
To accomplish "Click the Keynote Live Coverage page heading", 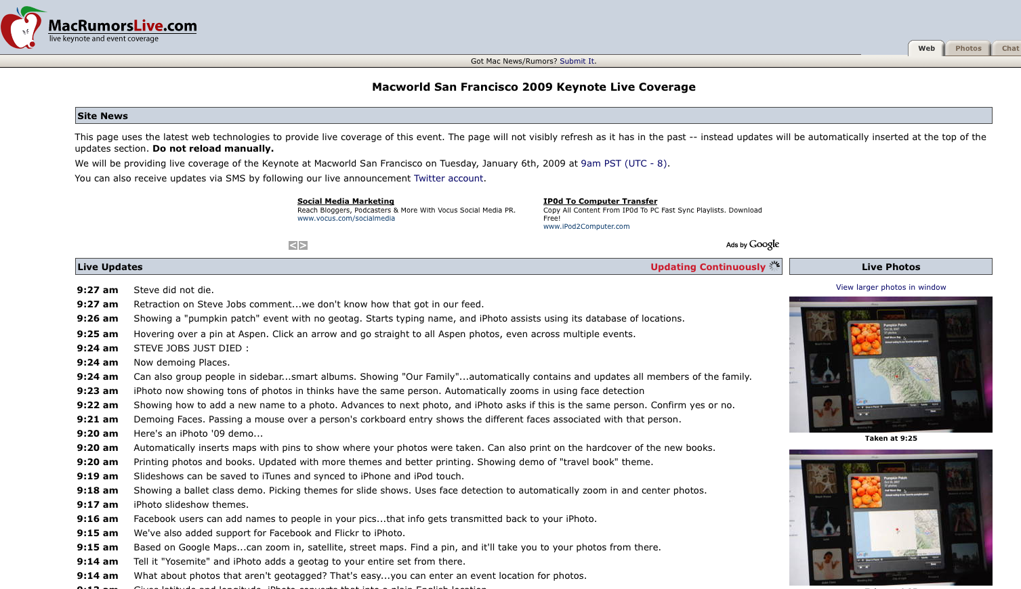I will [534, 87].
